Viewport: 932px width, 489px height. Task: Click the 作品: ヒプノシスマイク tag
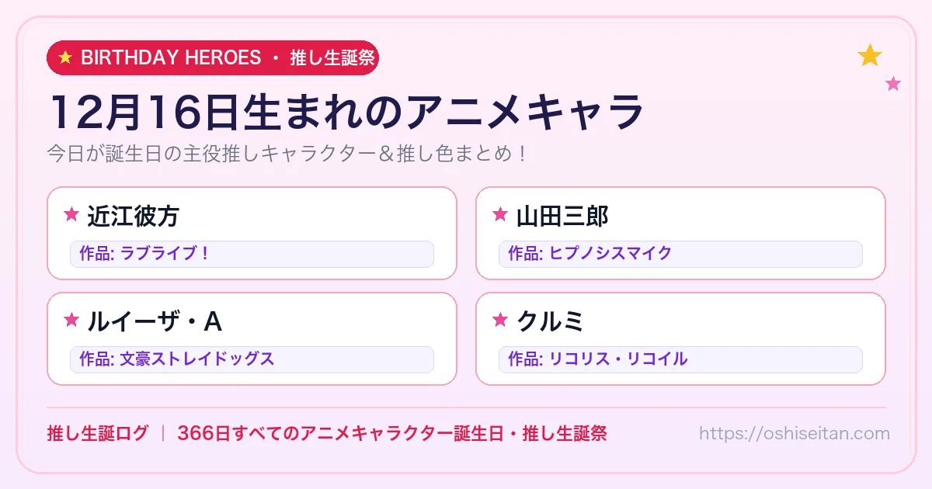coord(680,254)
